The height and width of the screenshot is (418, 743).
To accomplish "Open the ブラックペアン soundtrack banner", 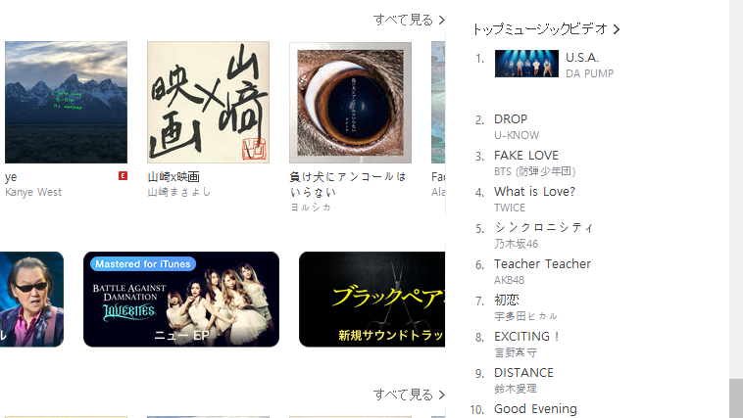I will pos(371,300).
